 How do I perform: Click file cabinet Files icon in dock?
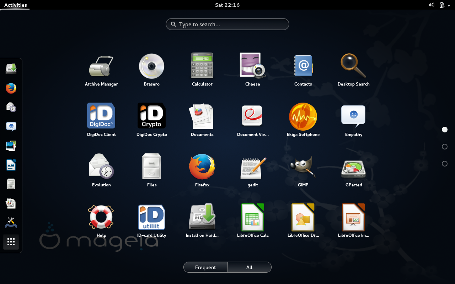point(11,184)
